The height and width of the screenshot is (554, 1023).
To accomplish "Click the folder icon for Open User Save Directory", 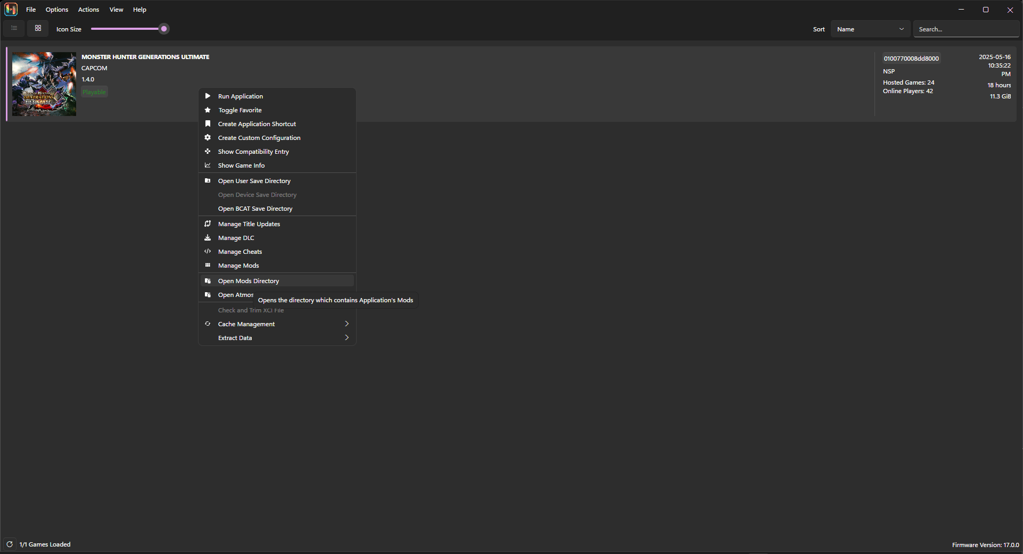I will [x=208, y=181].
